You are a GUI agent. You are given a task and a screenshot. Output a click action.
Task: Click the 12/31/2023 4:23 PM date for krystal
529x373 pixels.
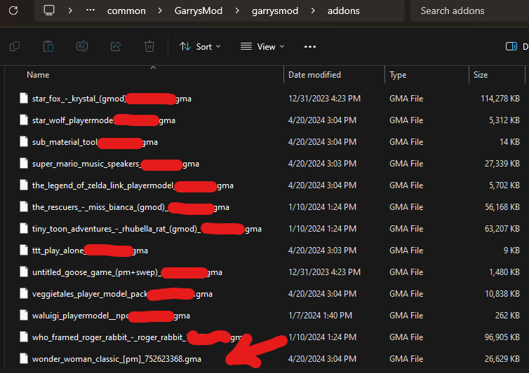tap(324, 99)
